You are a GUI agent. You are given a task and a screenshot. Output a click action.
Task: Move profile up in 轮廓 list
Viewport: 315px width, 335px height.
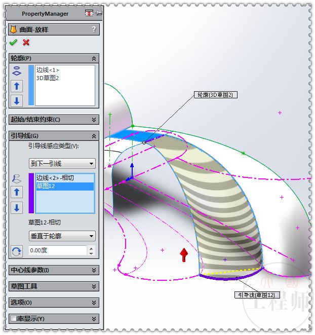[x=17, y=86]
